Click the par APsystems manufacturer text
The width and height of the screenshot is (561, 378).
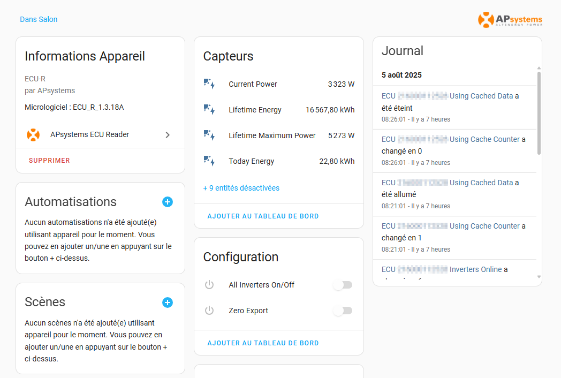pos(50,90)
